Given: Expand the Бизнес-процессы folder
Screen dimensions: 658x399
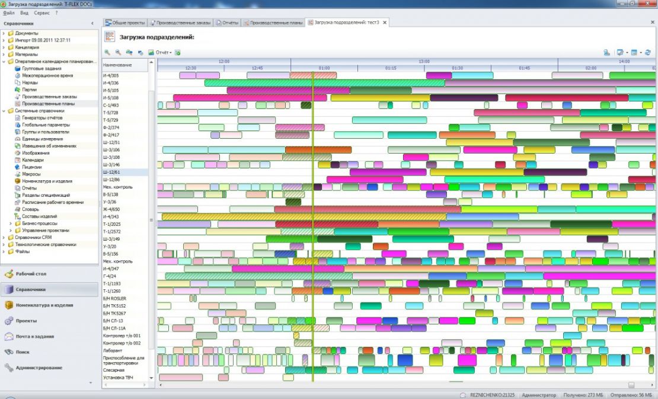Looking at the screenshot, I should (x=11, y=224).
